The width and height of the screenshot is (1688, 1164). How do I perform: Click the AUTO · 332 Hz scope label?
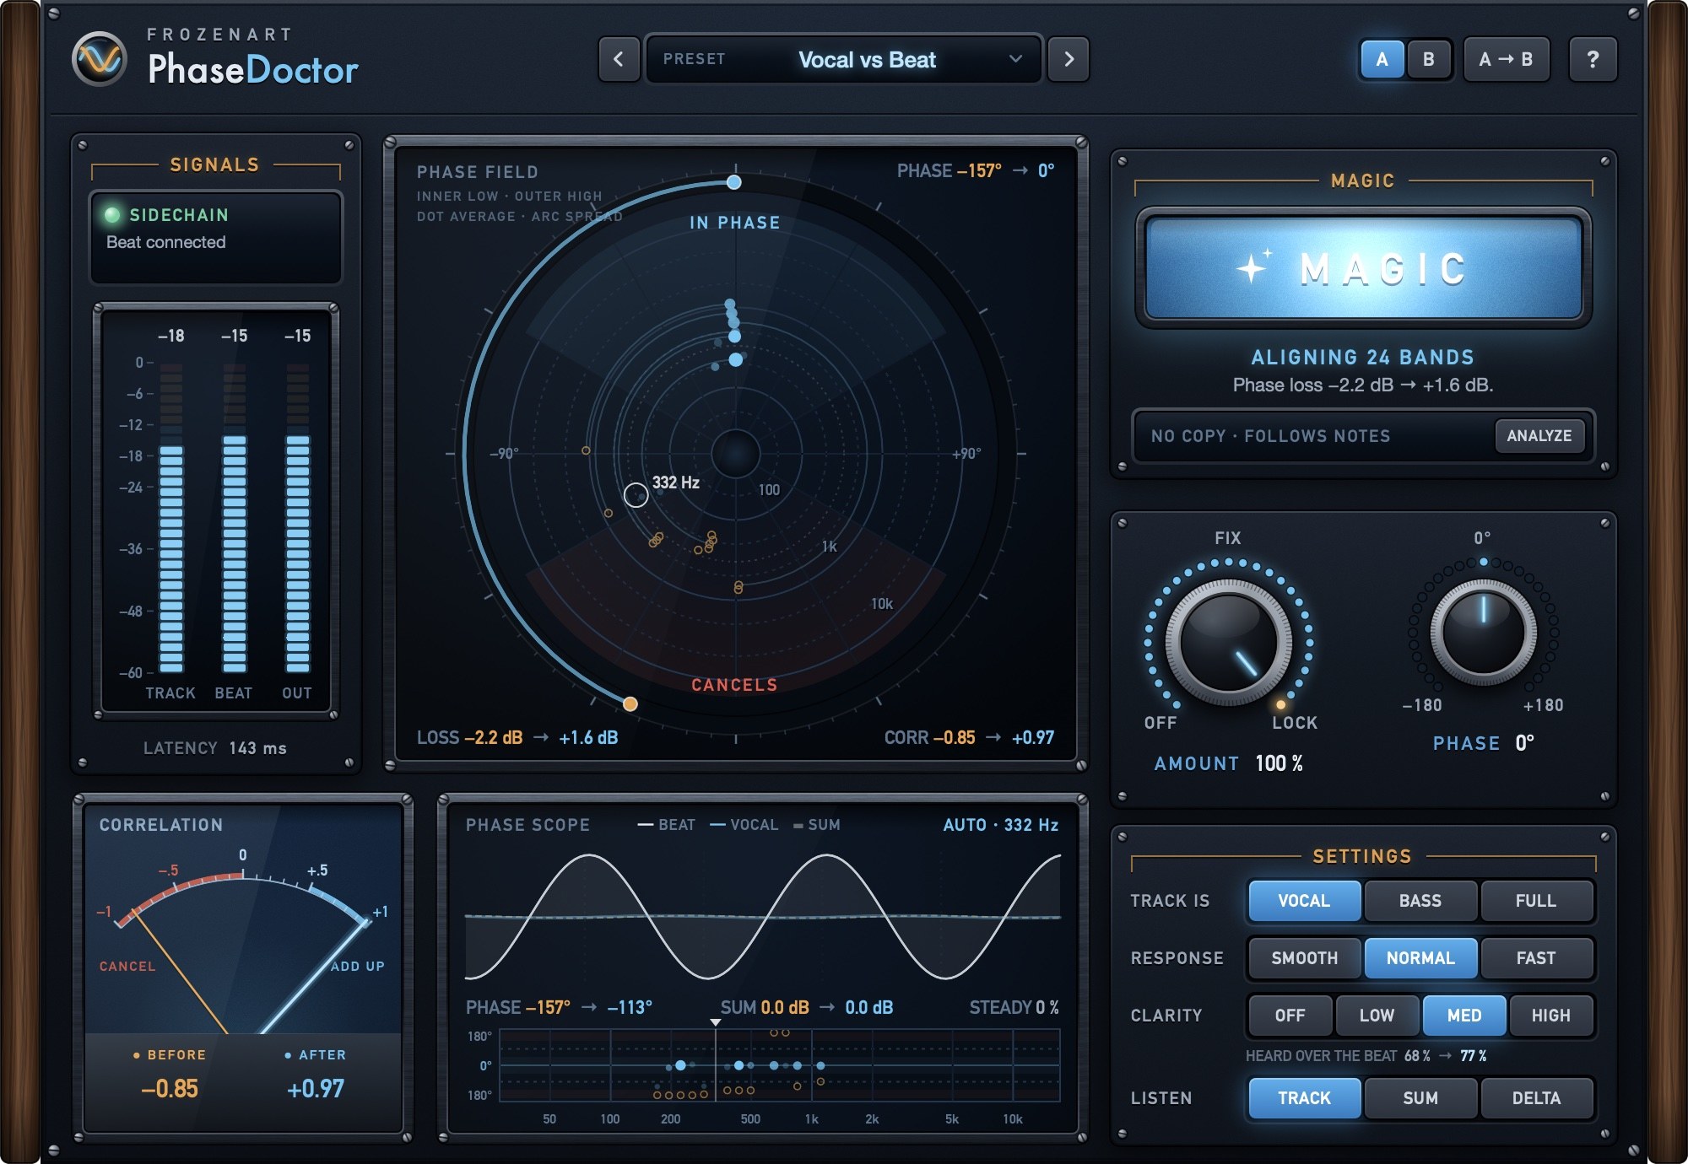pos(1000,825)
